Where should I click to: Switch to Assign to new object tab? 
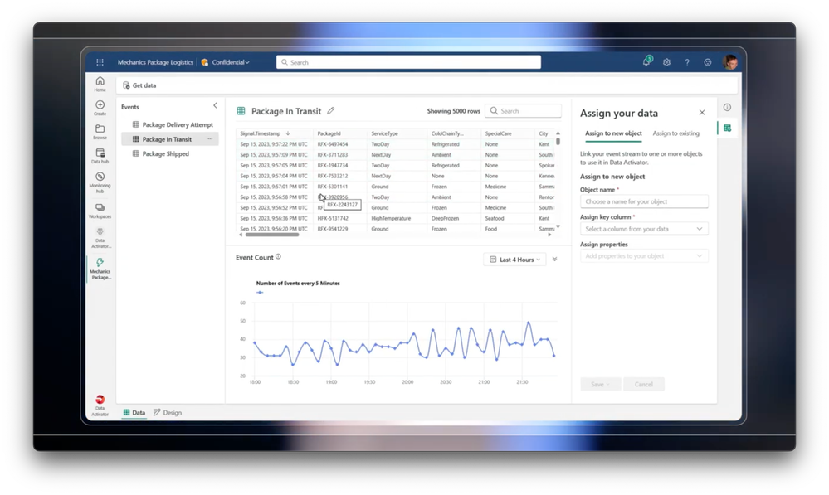pos(613,133)
